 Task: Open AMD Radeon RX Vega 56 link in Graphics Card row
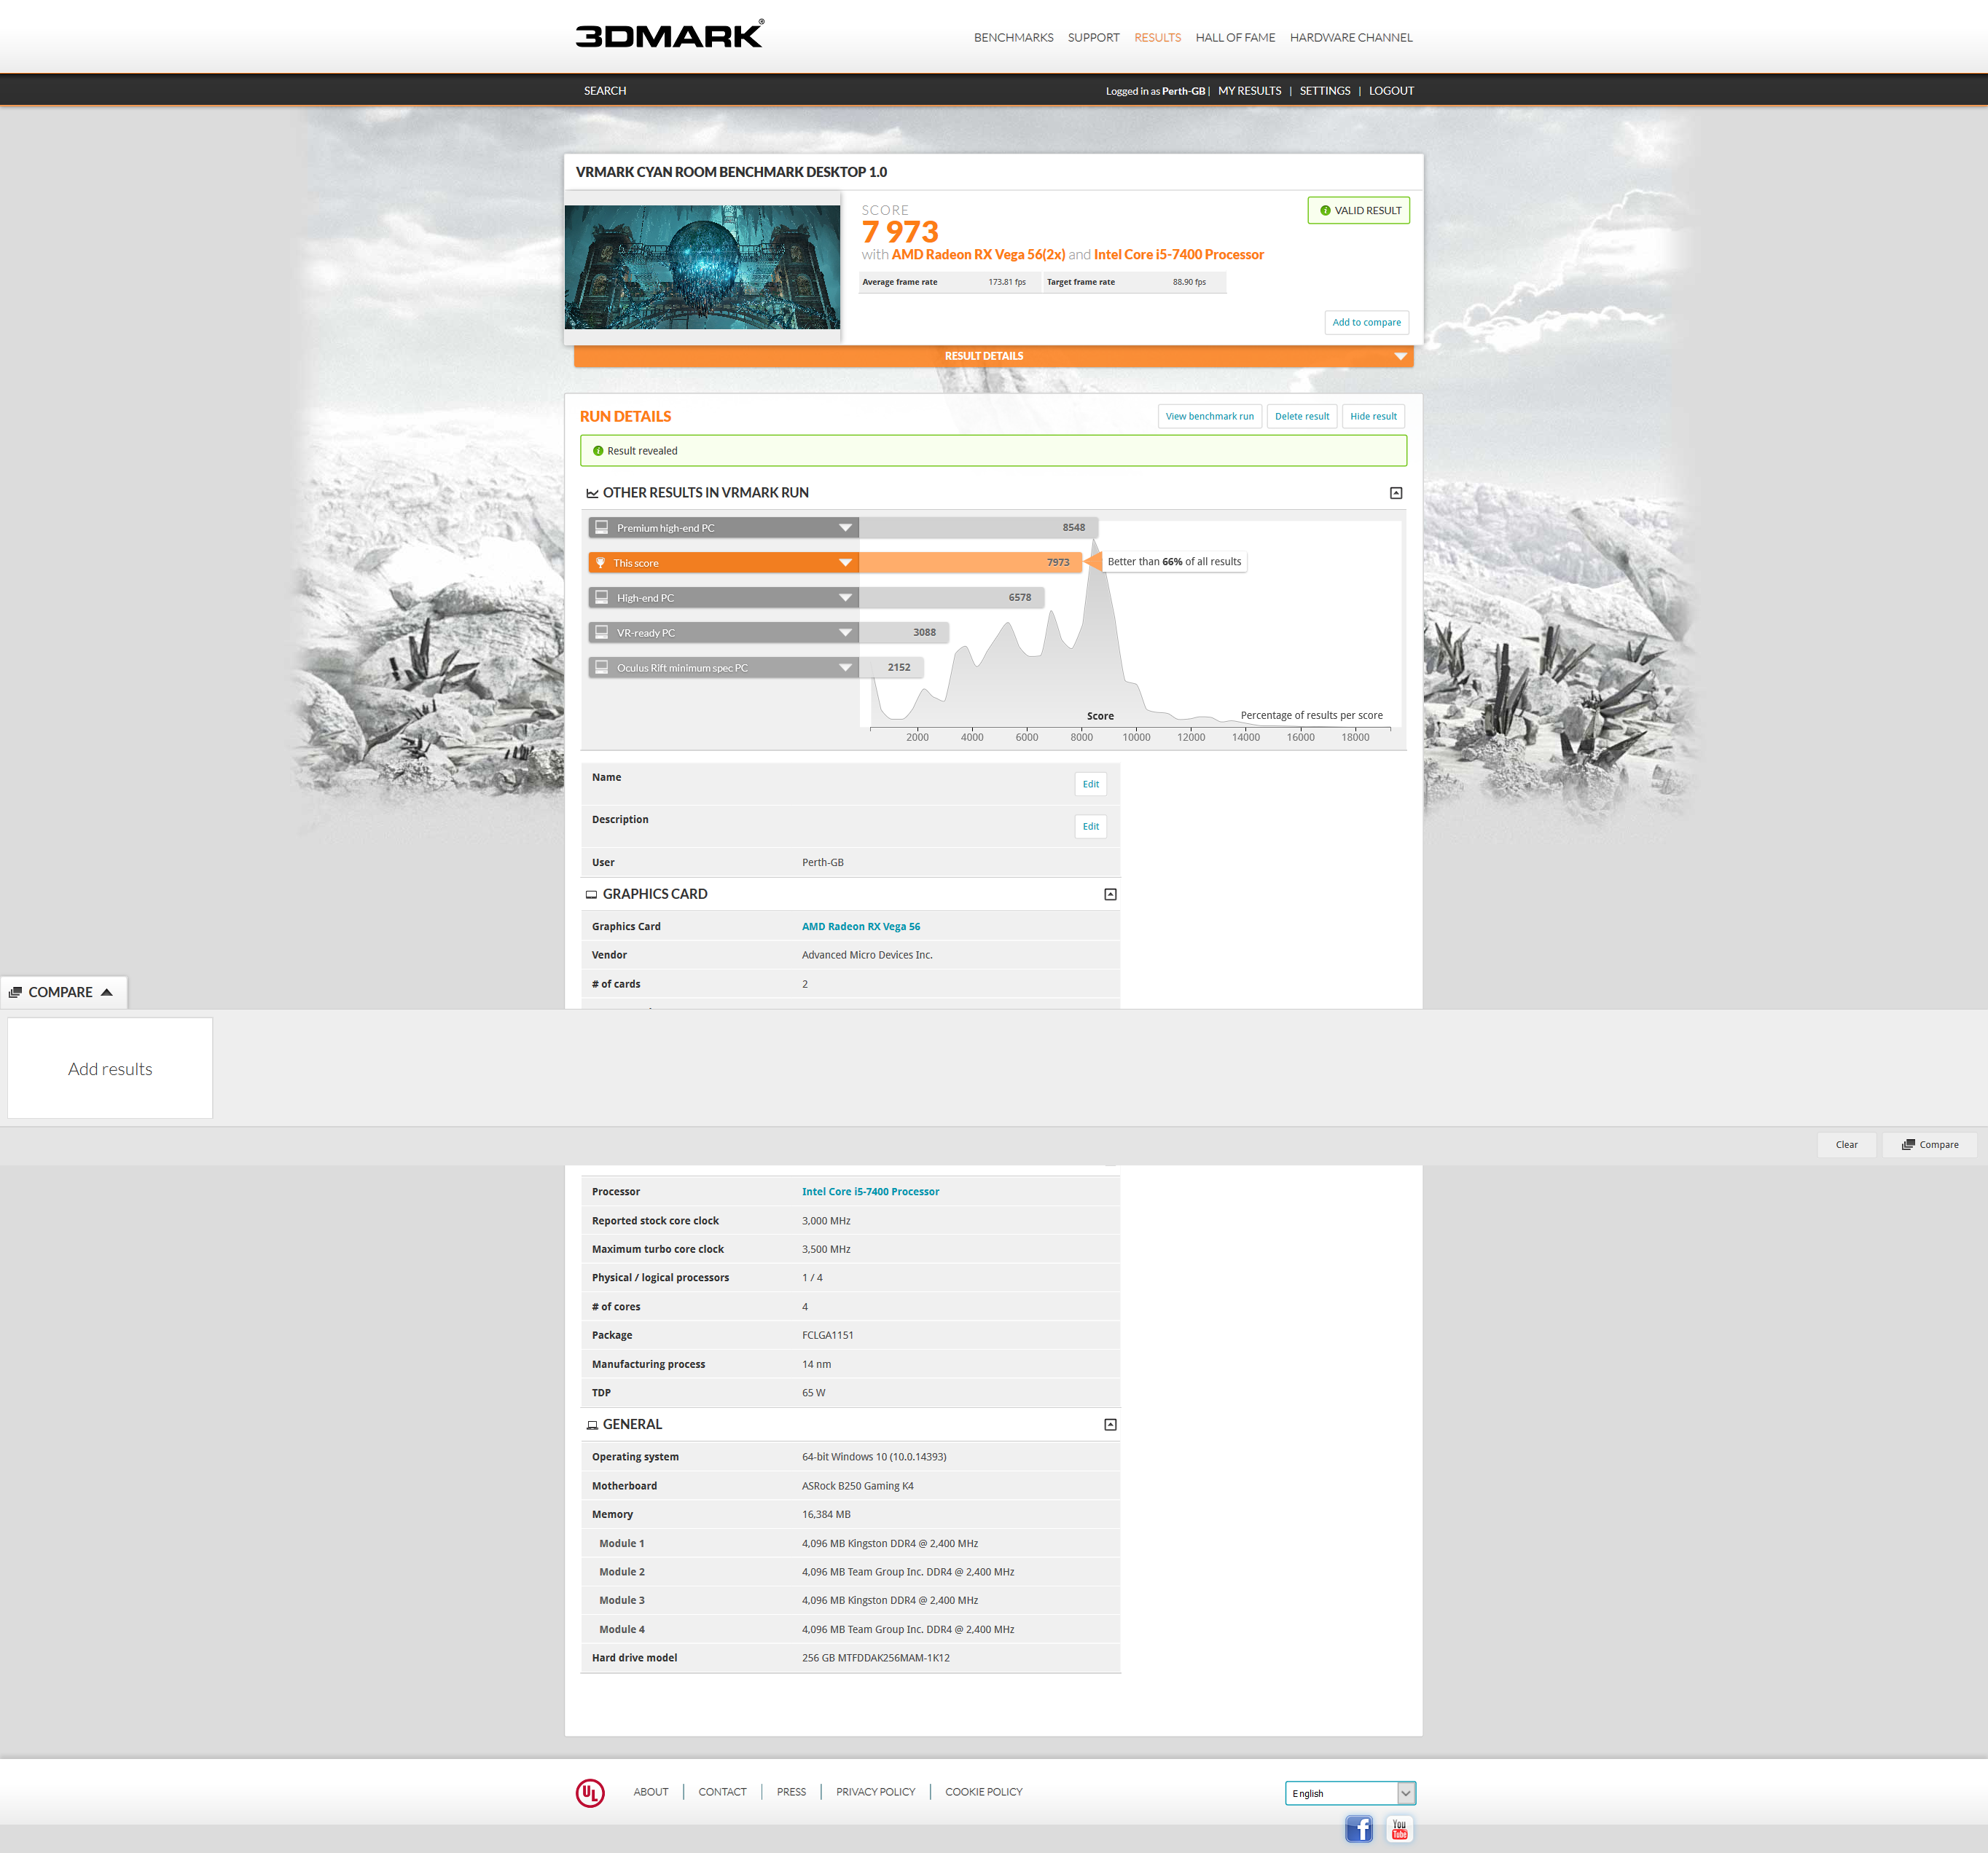click(x=860, y=926)
